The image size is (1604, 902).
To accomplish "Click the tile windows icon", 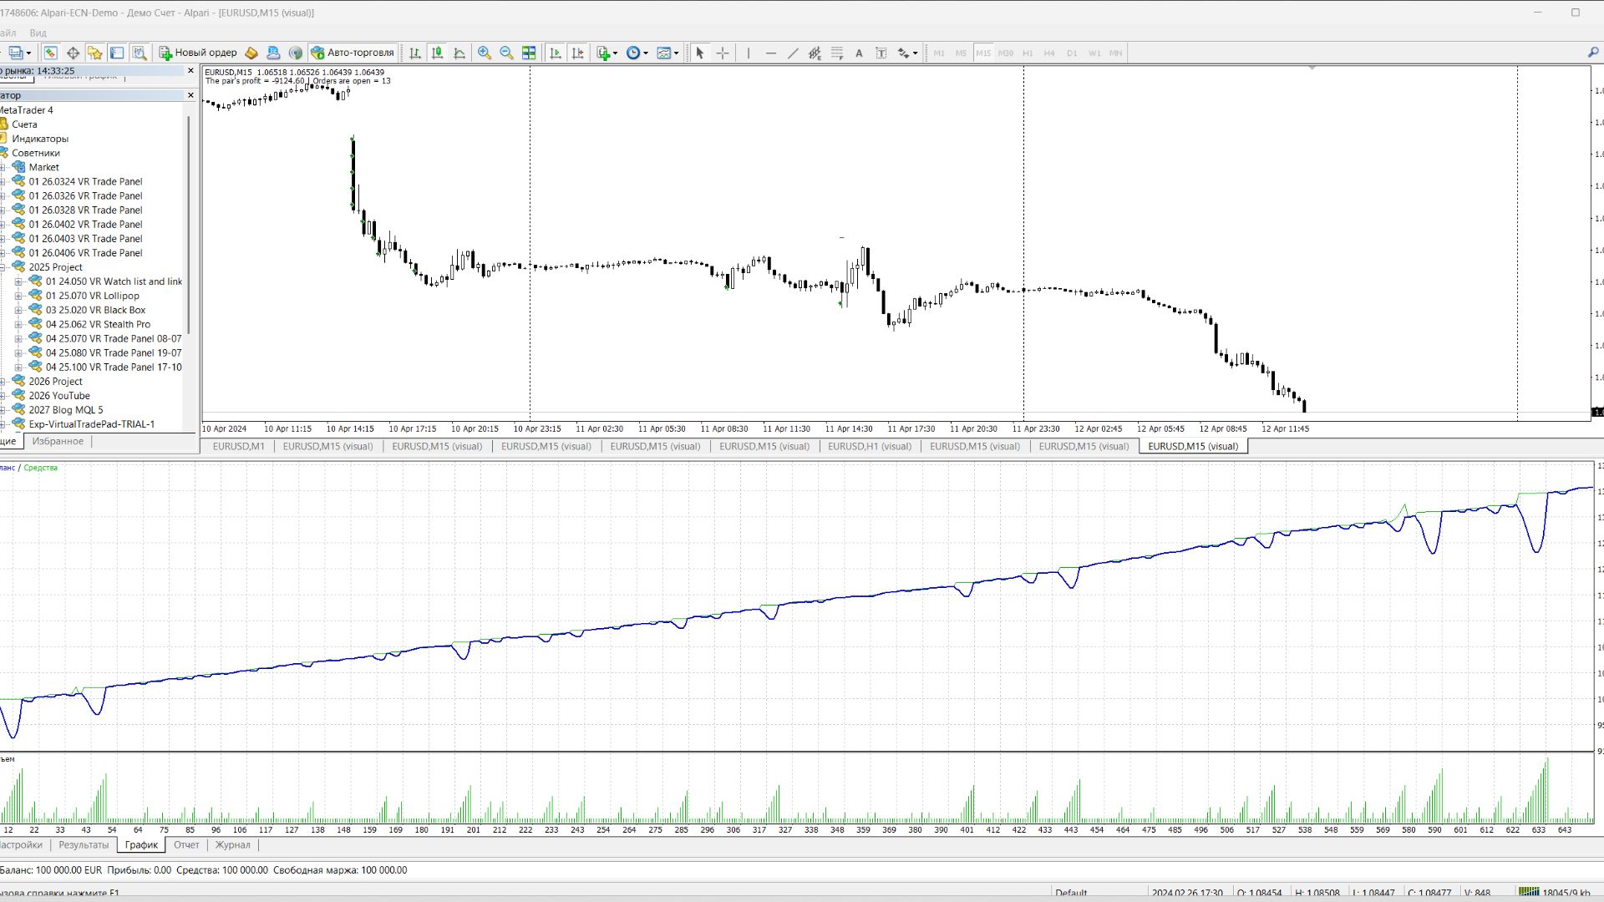I will coord(529,53).
